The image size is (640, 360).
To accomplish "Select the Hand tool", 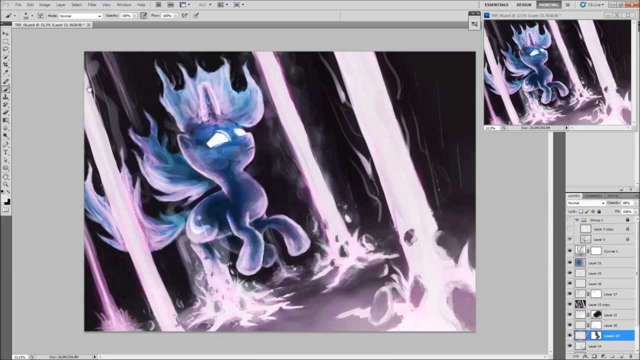I will [6, 176].
